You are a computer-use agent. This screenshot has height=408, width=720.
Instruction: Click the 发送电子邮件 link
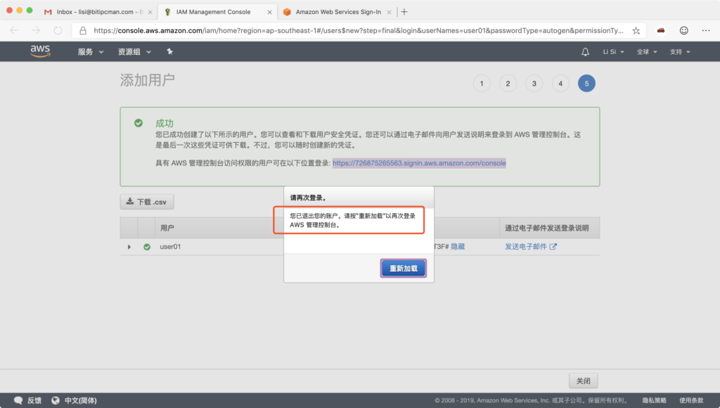click(530, 247)
